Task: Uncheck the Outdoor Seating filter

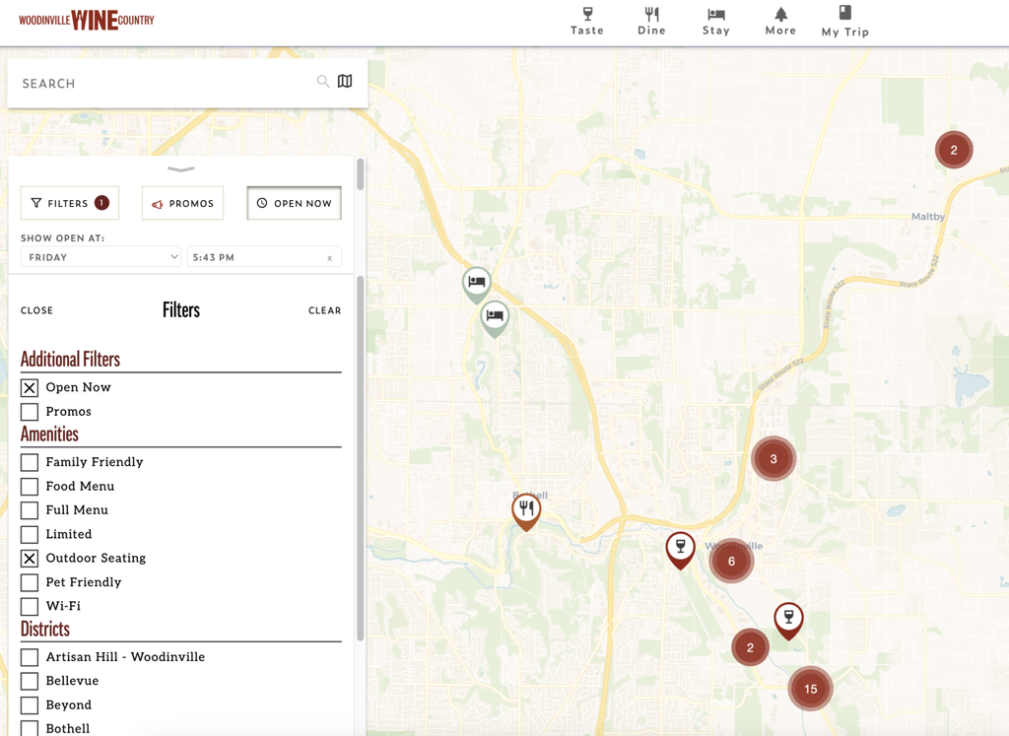Action: pyautogui.click(x=30, y=559)
